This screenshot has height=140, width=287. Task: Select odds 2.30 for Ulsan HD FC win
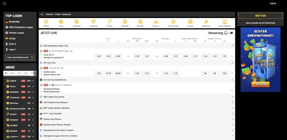(99, 56)
